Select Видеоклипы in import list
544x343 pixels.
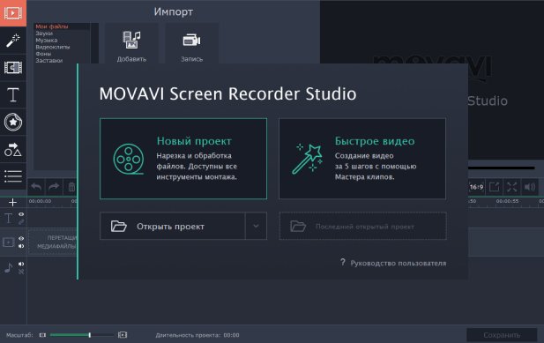[53, 47]
